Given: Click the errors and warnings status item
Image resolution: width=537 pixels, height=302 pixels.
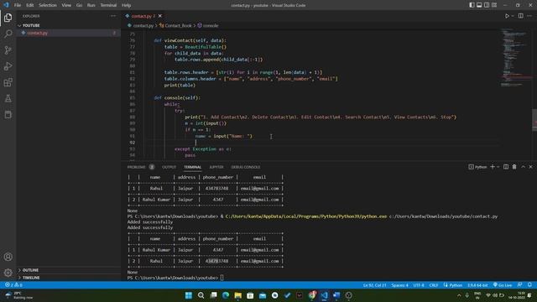Looking at the screenshot, I should click(13, 285).
